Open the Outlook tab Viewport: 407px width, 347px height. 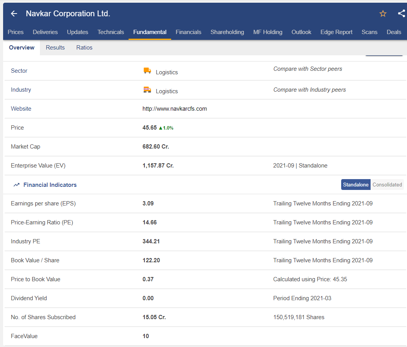(301, 32)
